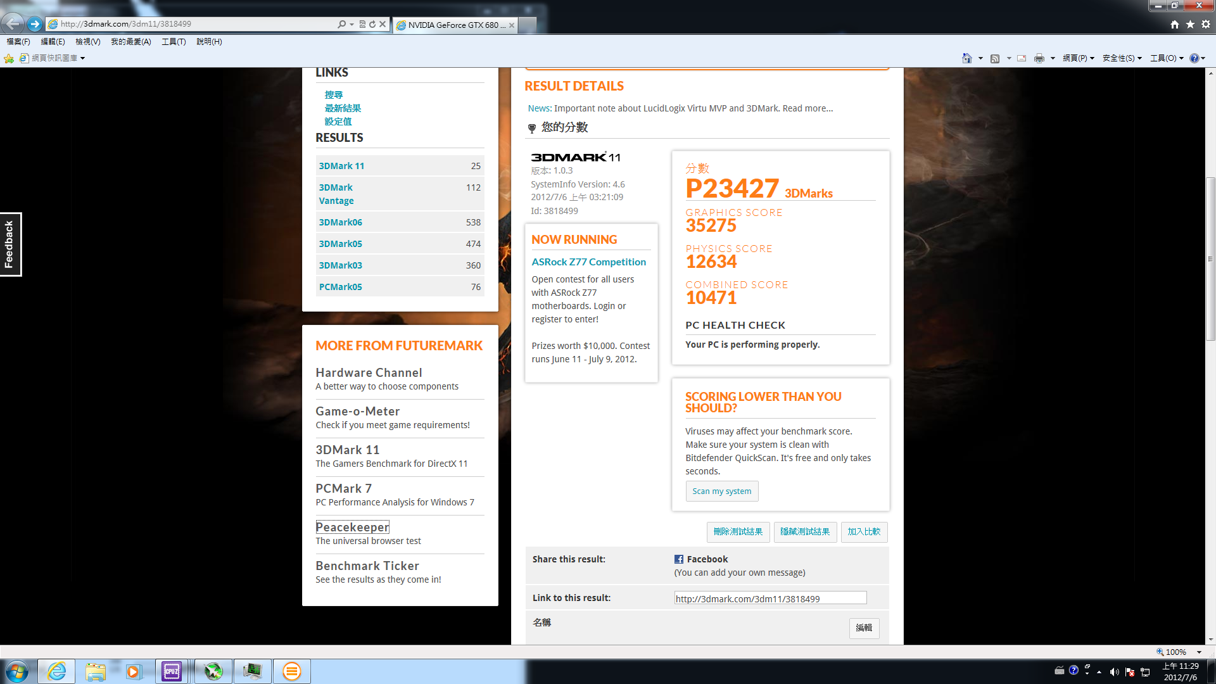Click the Feedback side tab
Screen dimensions: 1216x684
[x=10, y=244]
